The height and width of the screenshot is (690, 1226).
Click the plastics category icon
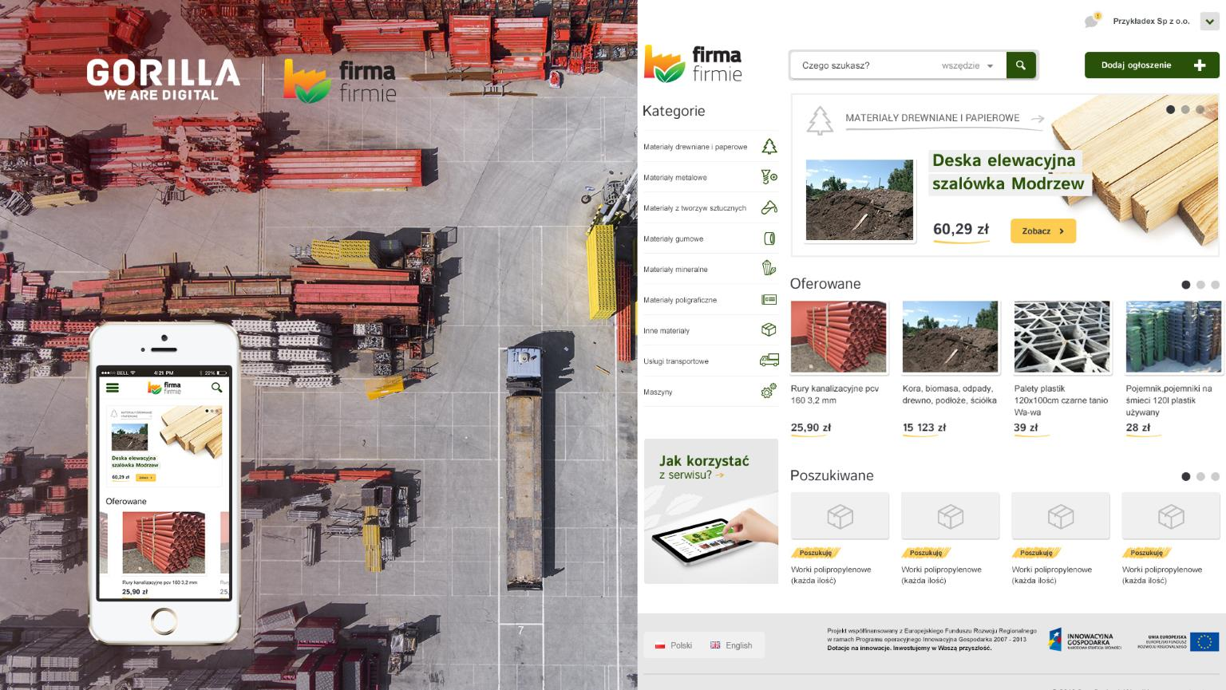coord(769,207)
